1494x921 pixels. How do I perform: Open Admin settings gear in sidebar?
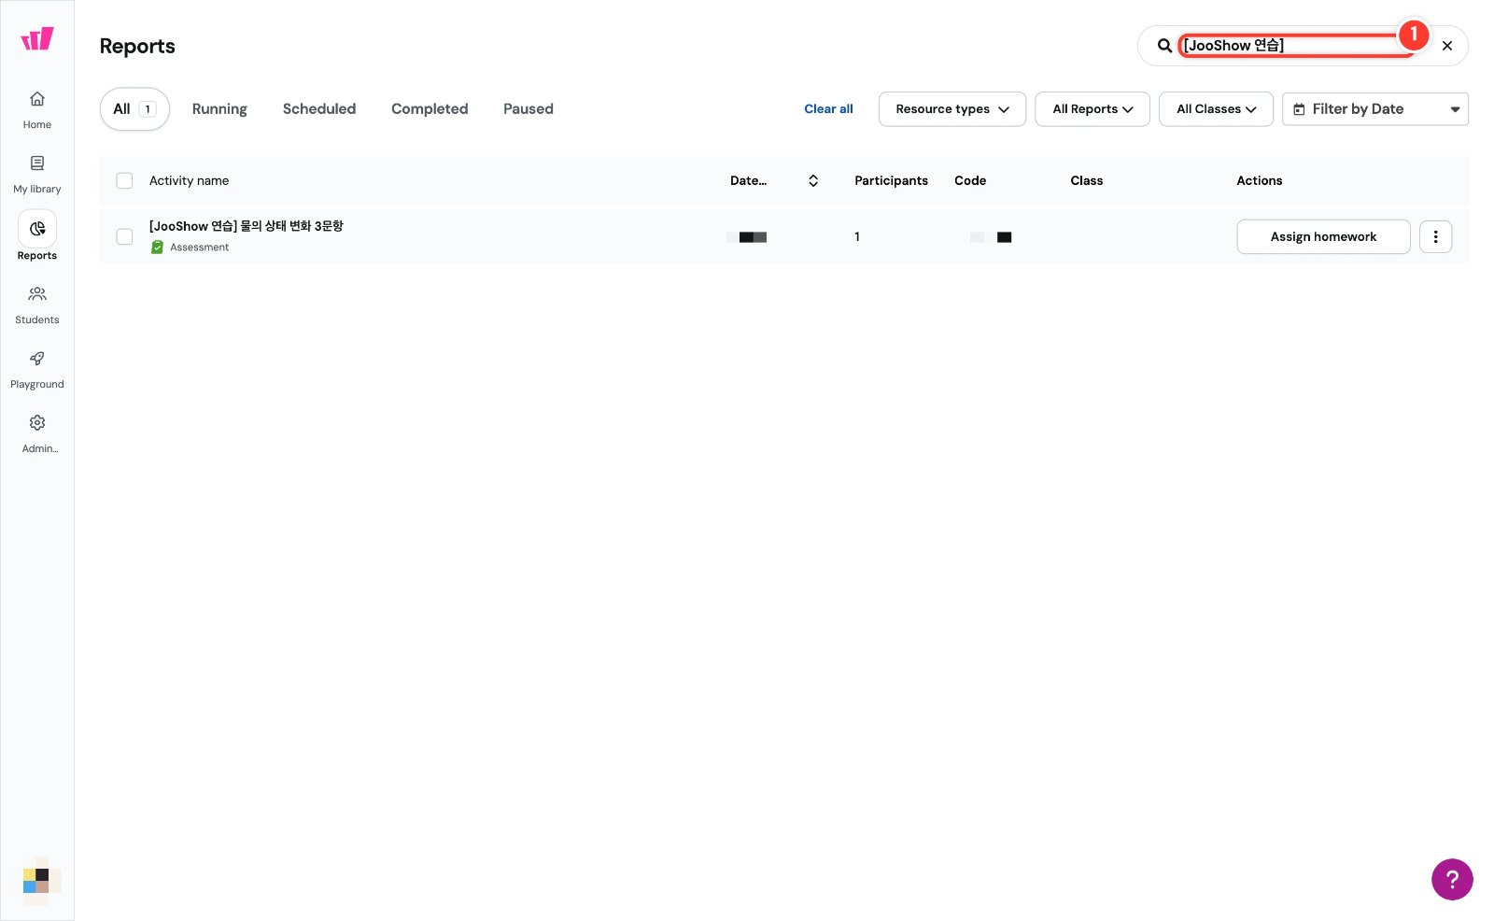point(37,423)
